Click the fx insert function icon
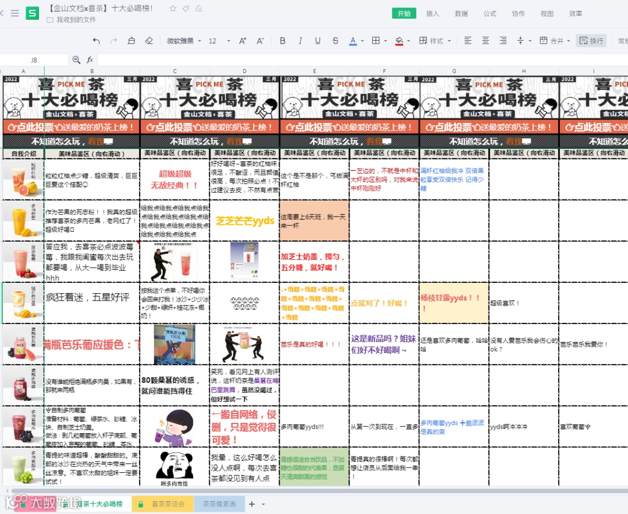Viewport: 628px width, 514px height. coord(90,60)
